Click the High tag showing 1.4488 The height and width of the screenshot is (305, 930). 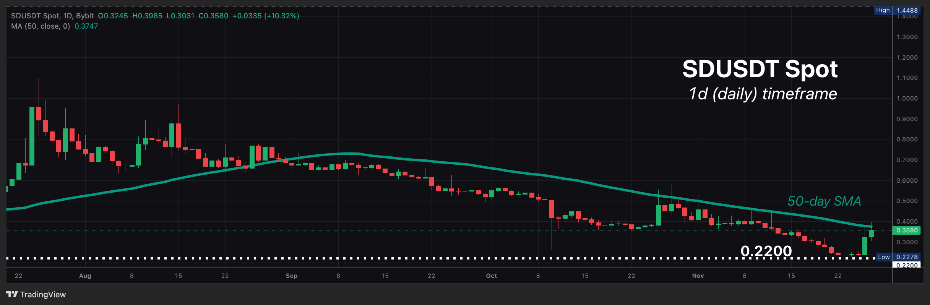pyautogui.click(x=896, y=10)
